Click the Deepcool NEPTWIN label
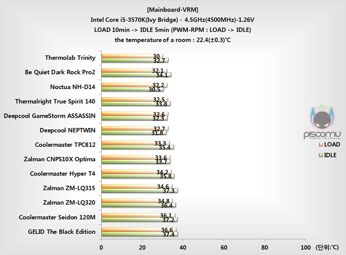Image resolution: width=346 pixels, height=255 pixels. [x=67, y=130]
